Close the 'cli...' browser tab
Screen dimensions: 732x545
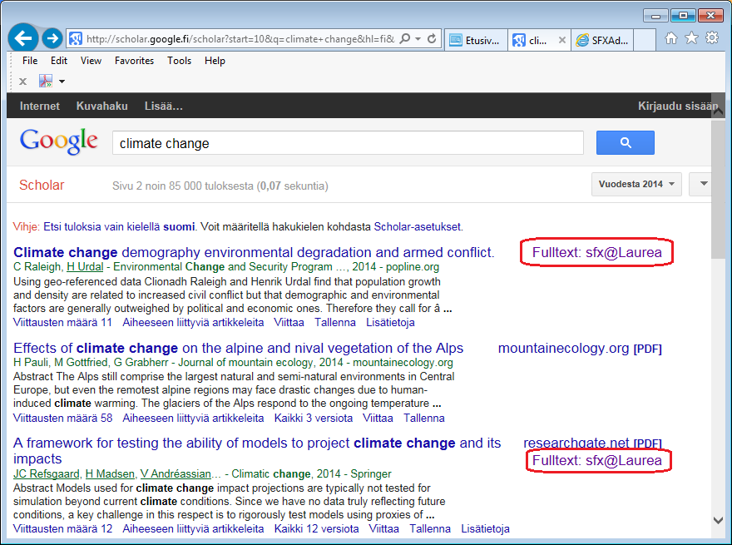coord(562,40)
